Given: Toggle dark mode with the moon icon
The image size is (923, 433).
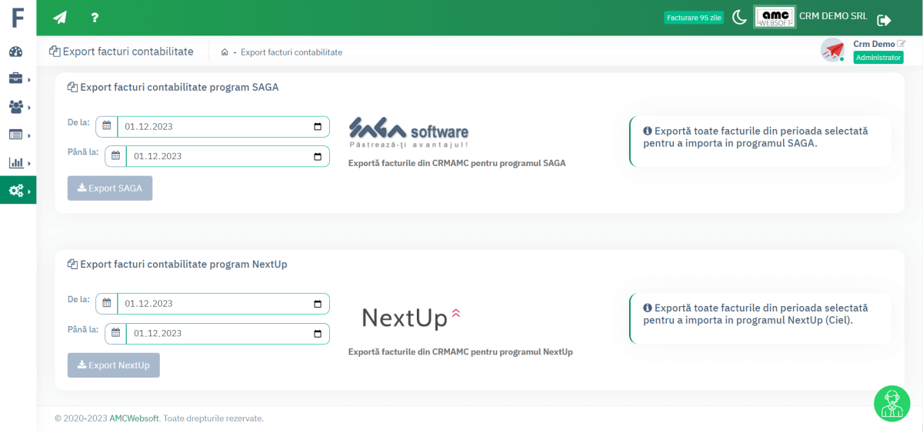Looking at the screenshot, I should tap(739, 18).
